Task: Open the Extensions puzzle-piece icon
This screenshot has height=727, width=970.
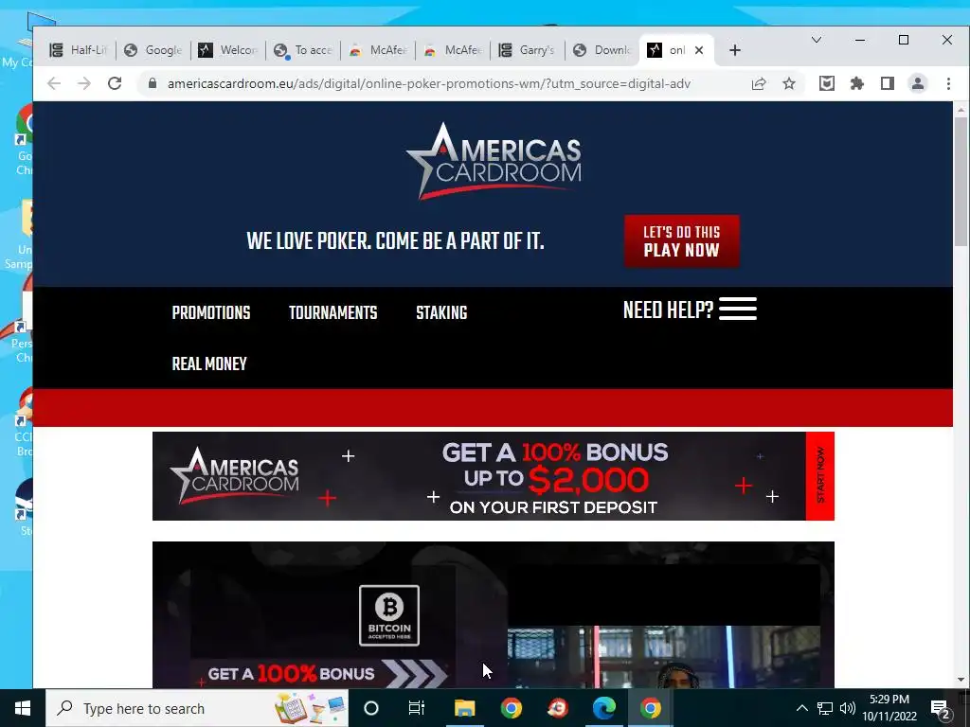Action: [x=856, y=83]
